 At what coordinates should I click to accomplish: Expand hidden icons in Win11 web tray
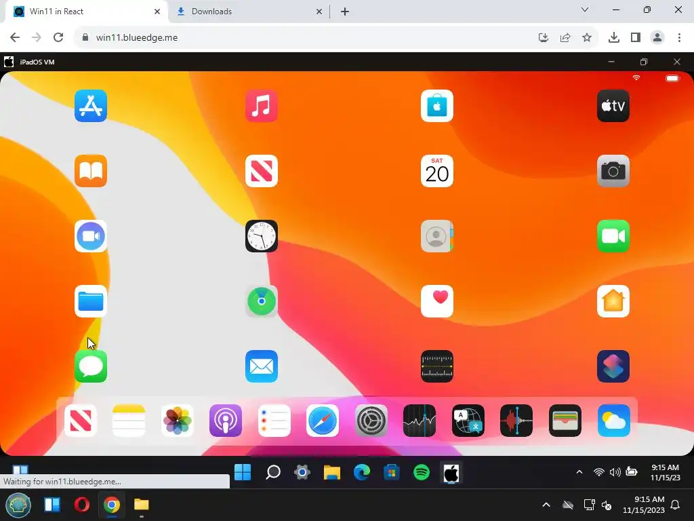579,472
